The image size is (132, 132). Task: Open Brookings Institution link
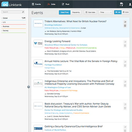pyautogui.click(x=53, y=25)
